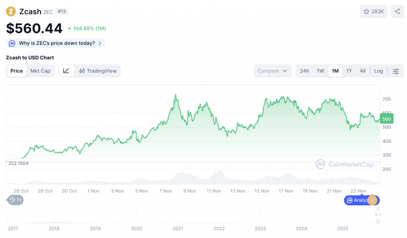The image size is (407, 238).
Task: Switch to line chart view icon
Action: click(66, 71)
